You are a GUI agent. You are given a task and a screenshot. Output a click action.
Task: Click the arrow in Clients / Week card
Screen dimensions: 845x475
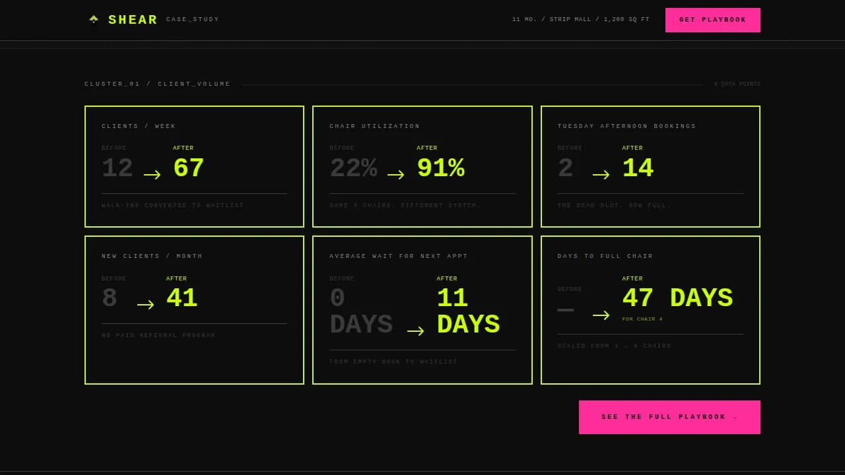(152, 175)
